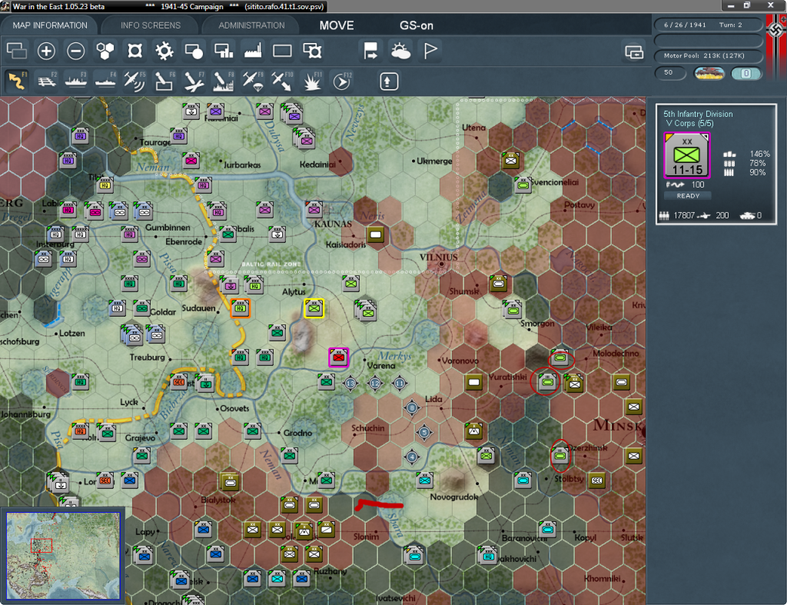
Task: Select the yellow-highlighted infantry counter near Alytus
Action: coord(314,308)
